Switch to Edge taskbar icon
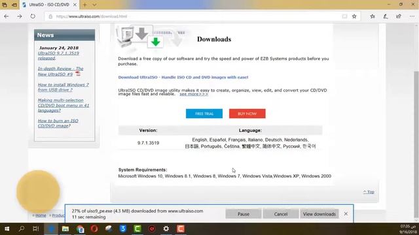419x235 pixels. click(x=51, y=228)
